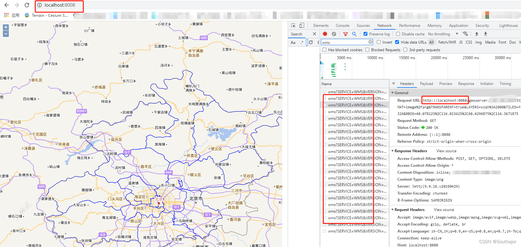This screenshot has height=247, width=521.
Task: View source of Response Headers
Action: [446, 151]
